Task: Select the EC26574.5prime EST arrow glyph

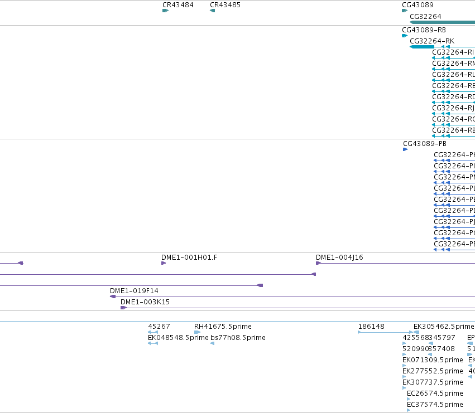Action: 409,399
